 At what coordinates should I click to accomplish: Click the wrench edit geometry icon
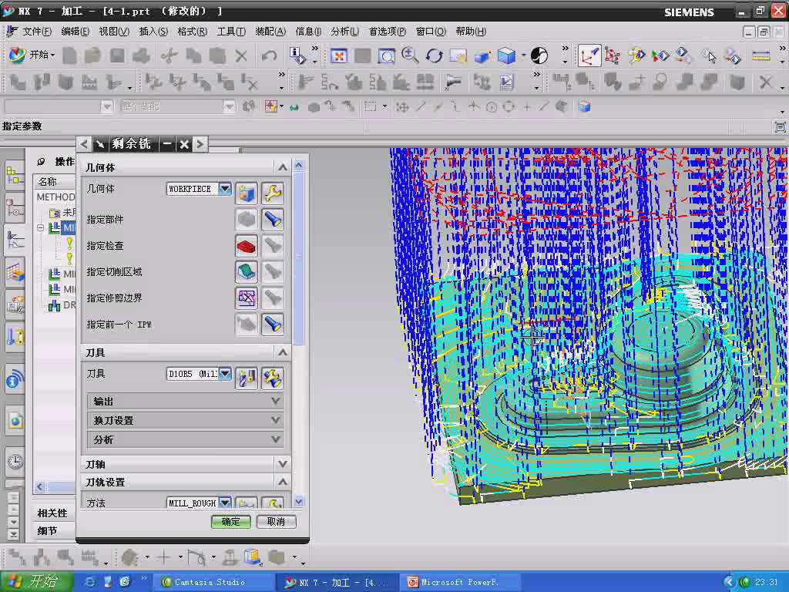273,193
